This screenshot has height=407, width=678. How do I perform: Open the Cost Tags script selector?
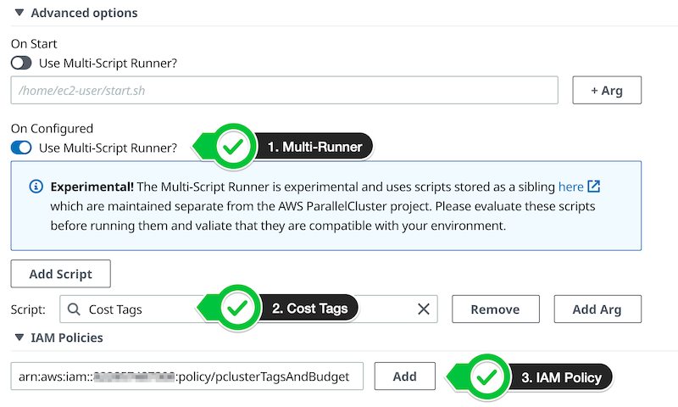click(248, 309)
